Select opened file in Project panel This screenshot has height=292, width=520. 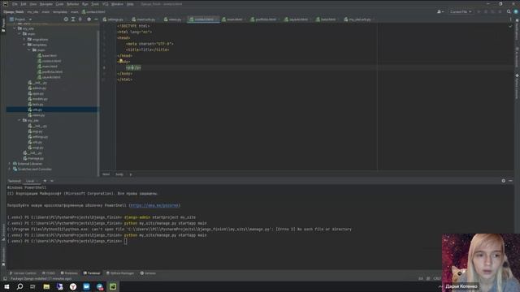[66, 19]
